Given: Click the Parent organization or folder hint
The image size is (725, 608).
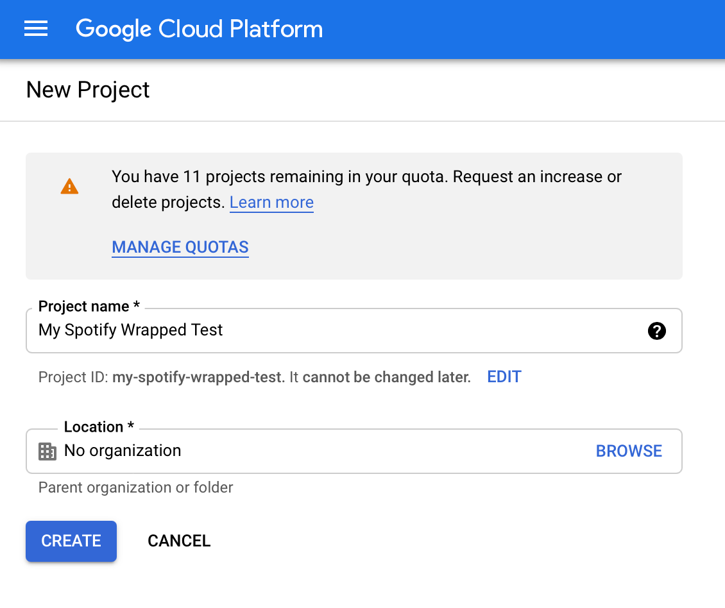Looking at the screenshot, I should pos(135,487).
